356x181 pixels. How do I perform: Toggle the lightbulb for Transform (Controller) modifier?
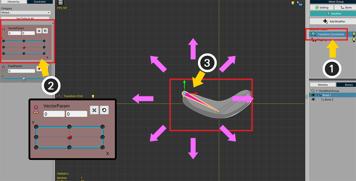(354, 34)
